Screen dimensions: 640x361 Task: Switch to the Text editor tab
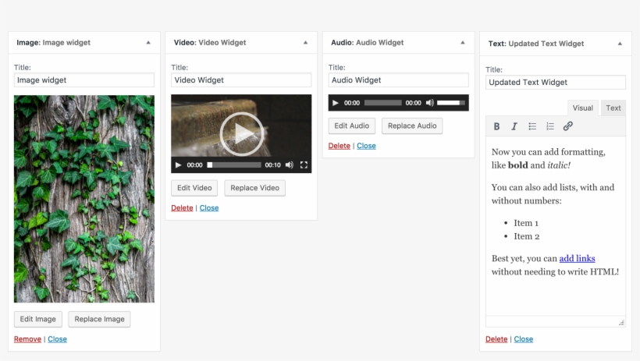(x=613, y=108)
